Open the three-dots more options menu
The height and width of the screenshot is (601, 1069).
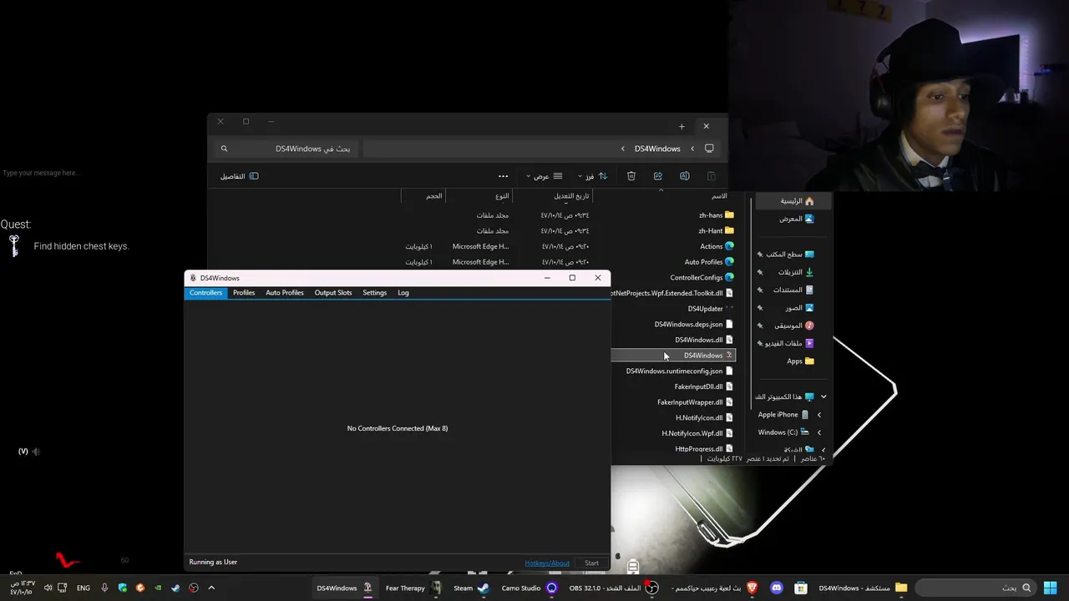(503, 176)
